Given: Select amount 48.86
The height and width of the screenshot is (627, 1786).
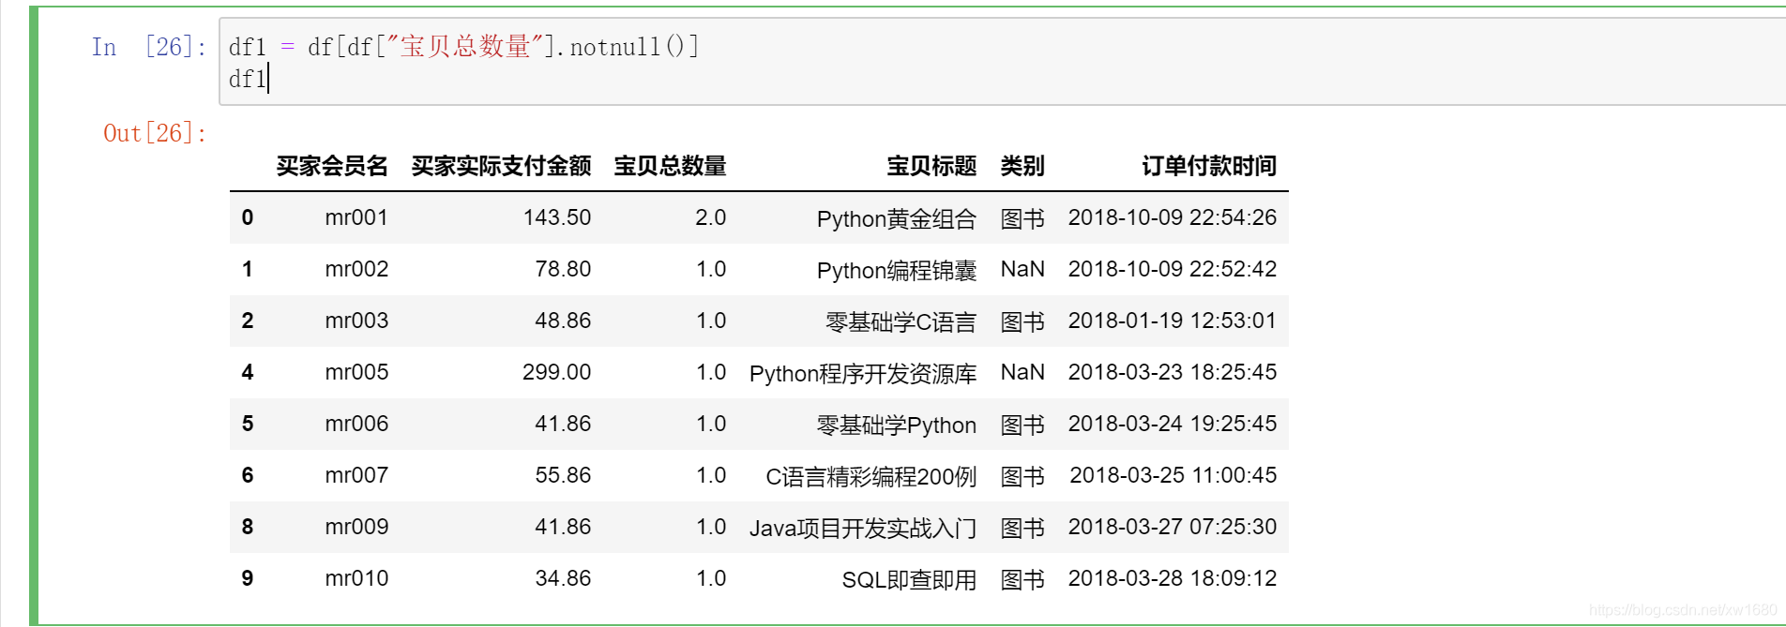Looking at the screenshot, I should point(563,321).
